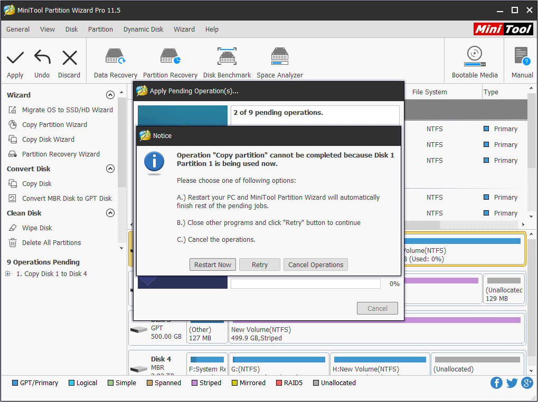Collapse the Clean Disk section
Image resolution: width=538 pixels, height=402 pixels.
110,213
